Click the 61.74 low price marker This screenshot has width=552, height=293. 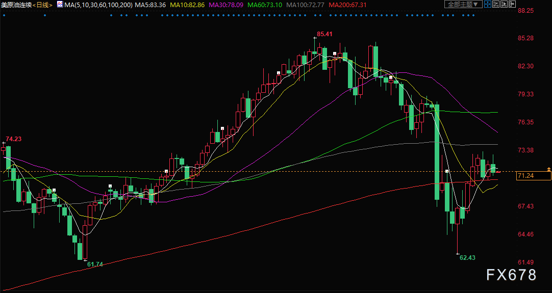(95, 264)
